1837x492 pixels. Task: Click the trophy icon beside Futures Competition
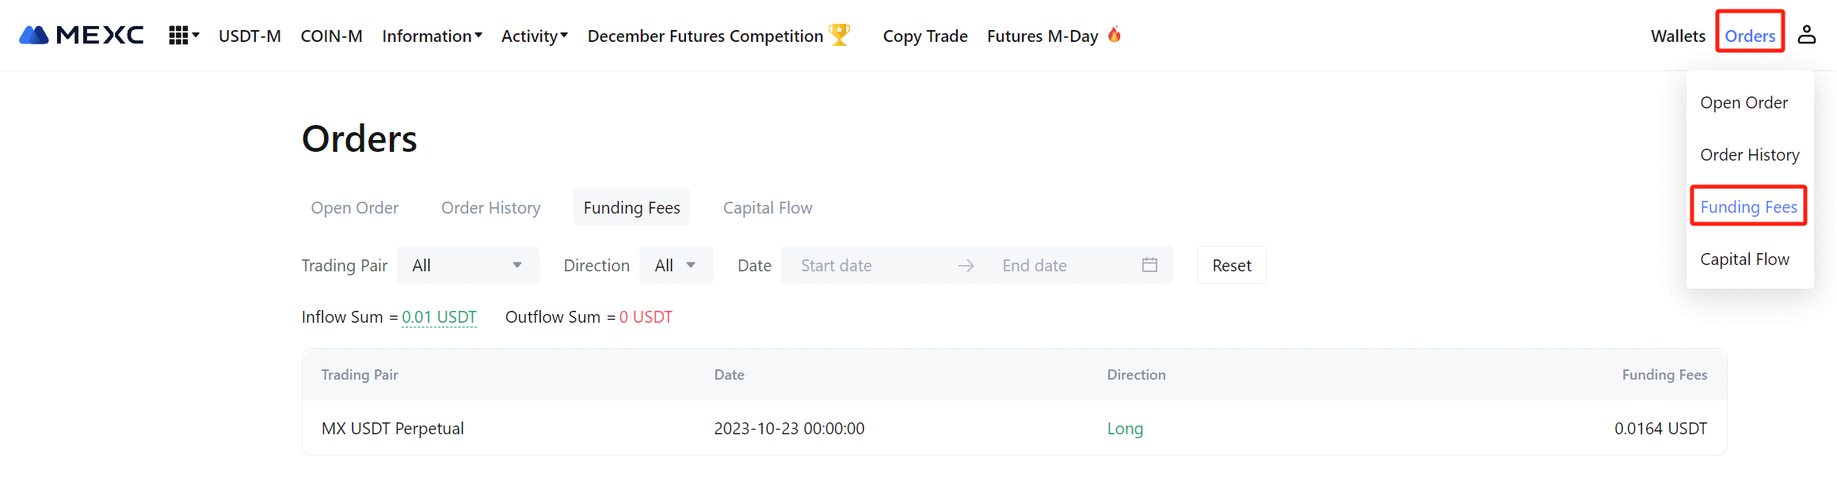tap(839, 35)
